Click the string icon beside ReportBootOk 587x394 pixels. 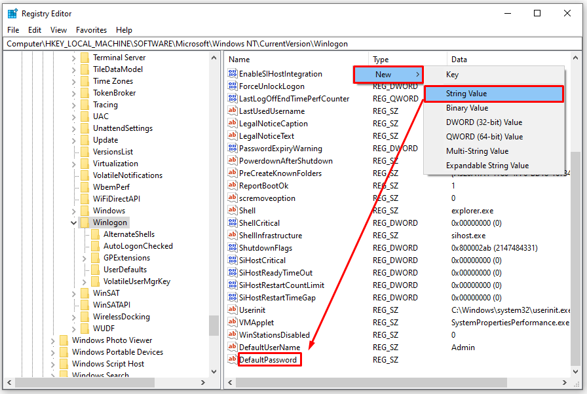tap(232, 185)
